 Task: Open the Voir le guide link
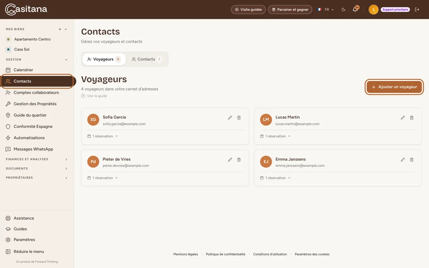point(94,96)
